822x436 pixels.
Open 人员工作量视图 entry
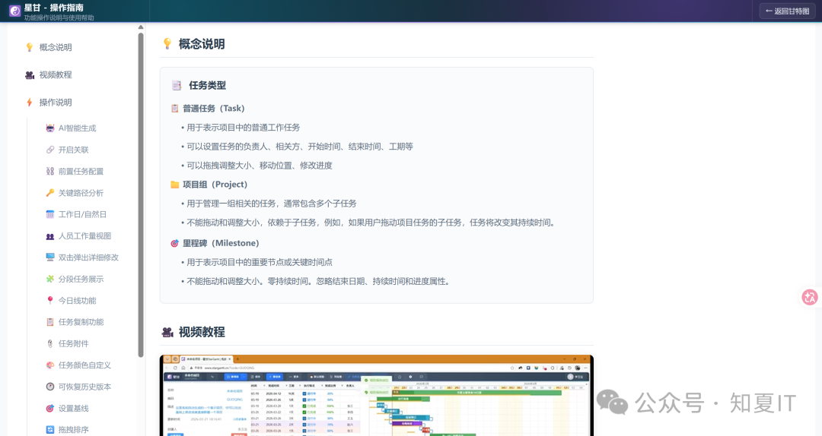point(84,236)
